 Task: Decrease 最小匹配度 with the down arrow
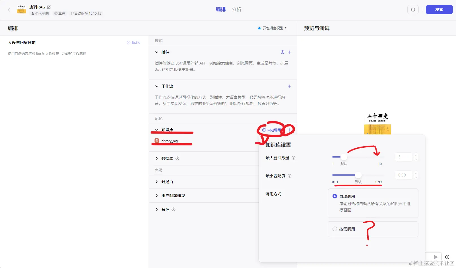(x=416, y=177)
